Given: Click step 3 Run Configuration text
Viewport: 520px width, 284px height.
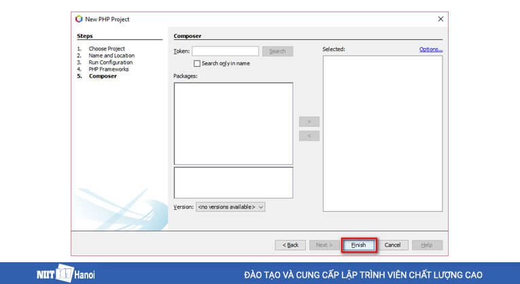Looking at the screenshot, I should (x=110, y=63).
